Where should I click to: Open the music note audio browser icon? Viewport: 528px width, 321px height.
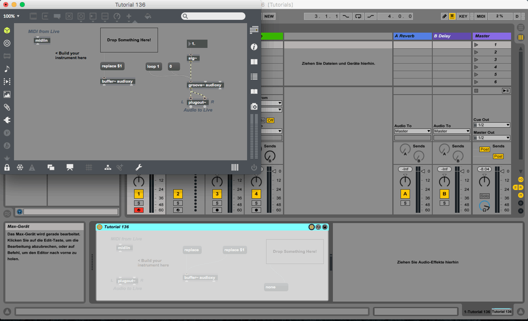pos(7,69)
